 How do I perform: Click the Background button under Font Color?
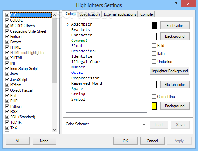175,36
